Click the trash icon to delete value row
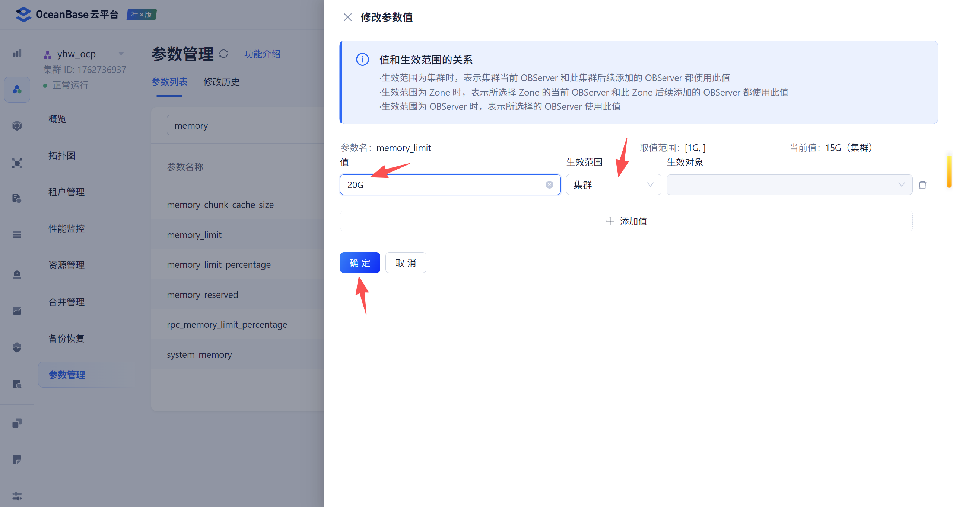The width and height of the screenshot is (953, 507). click(922, 185)
